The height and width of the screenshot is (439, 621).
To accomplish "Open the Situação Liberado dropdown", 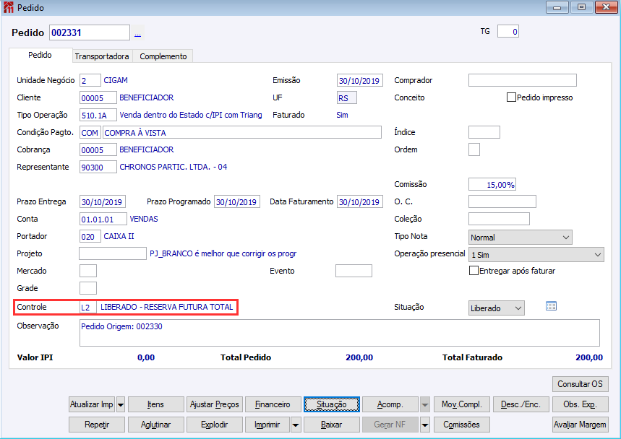I will pos(496,308).
